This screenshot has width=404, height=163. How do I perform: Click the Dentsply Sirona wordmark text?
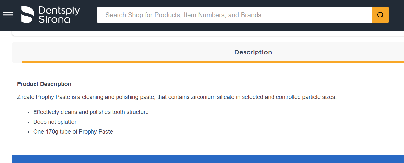click(x=59, y=15)
